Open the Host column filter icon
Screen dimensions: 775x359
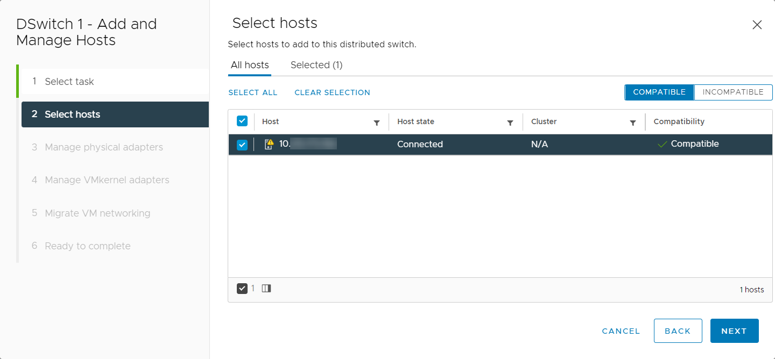tap(377, 123)
